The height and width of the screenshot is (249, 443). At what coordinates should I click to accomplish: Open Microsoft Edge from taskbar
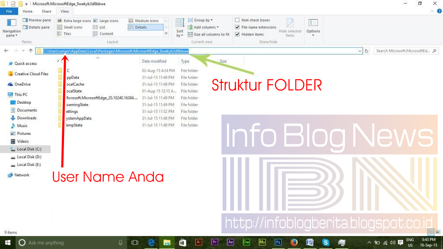151,243
